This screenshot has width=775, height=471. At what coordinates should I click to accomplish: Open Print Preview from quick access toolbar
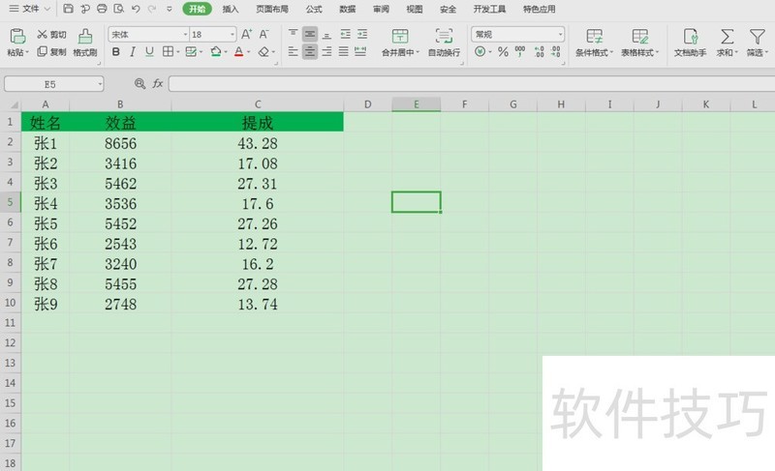coord(118,9)
